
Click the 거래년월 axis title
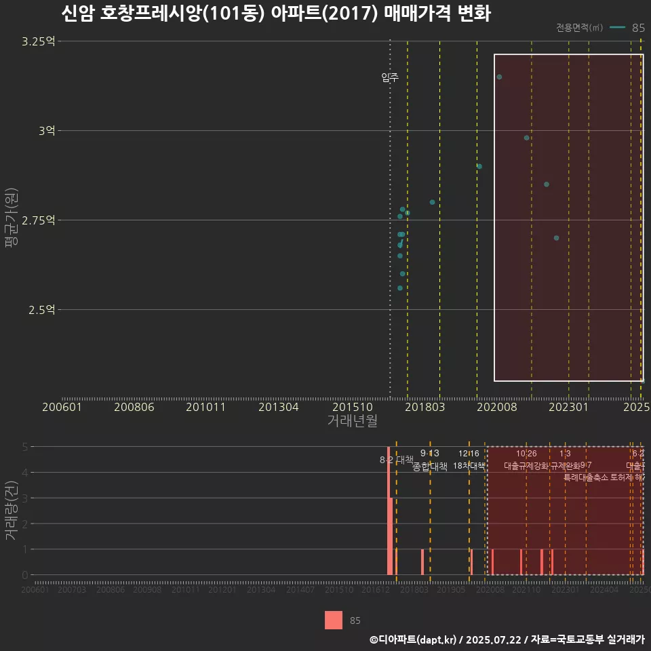click(x=352, y=420)
